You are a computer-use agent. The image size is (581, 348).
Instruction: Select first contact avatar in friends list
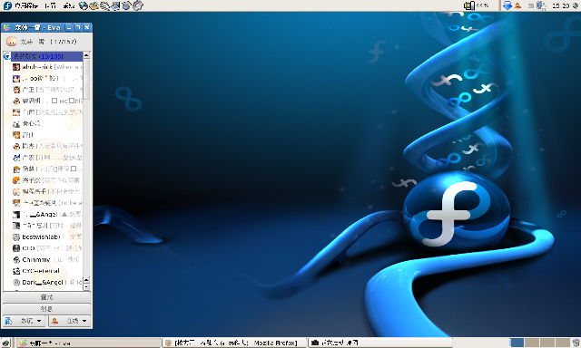[x=16, y=67]
